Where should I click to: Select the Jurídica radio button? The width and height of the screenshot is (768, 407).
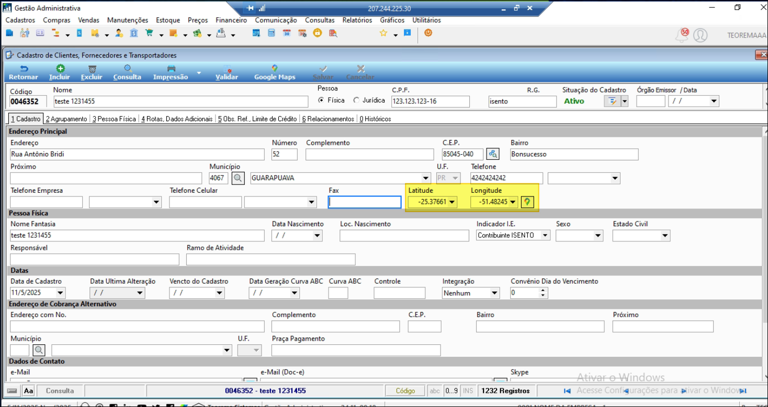coord(357,100)
